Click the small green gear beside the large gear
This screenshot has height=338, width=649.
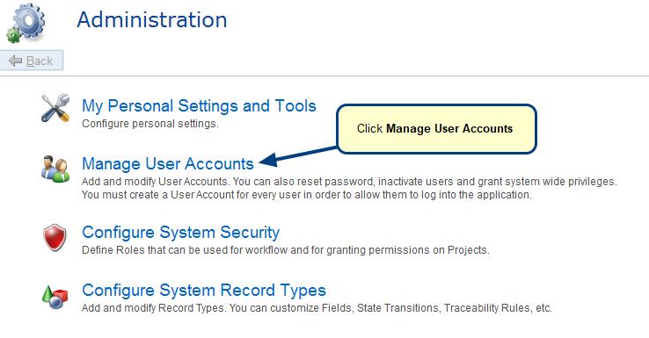[13, 36]
